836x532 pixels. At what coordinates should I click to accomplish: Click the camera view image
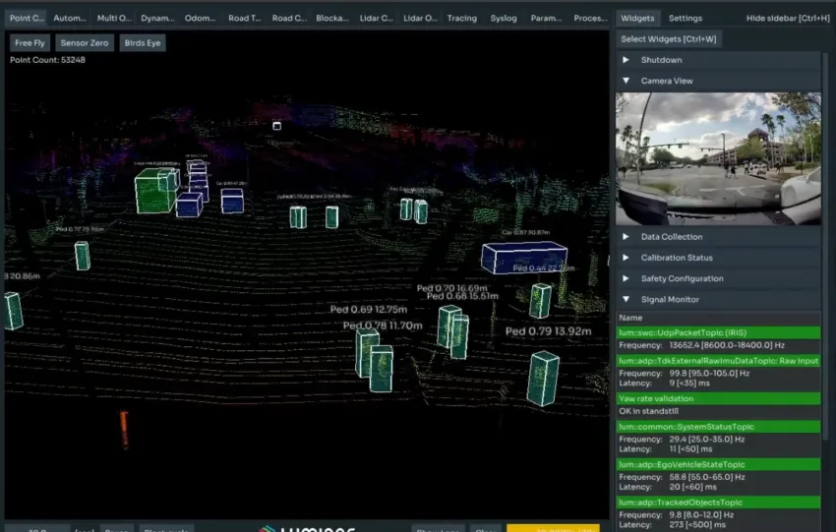pyautogui.click(x=718, y=158)
